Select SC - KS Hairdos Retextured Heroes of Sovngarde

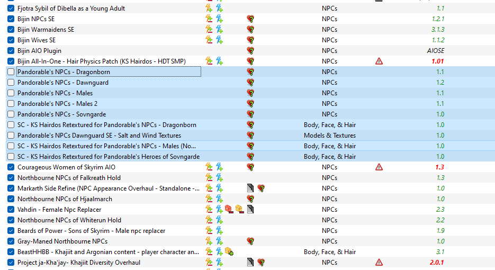[x=109, y=157]
